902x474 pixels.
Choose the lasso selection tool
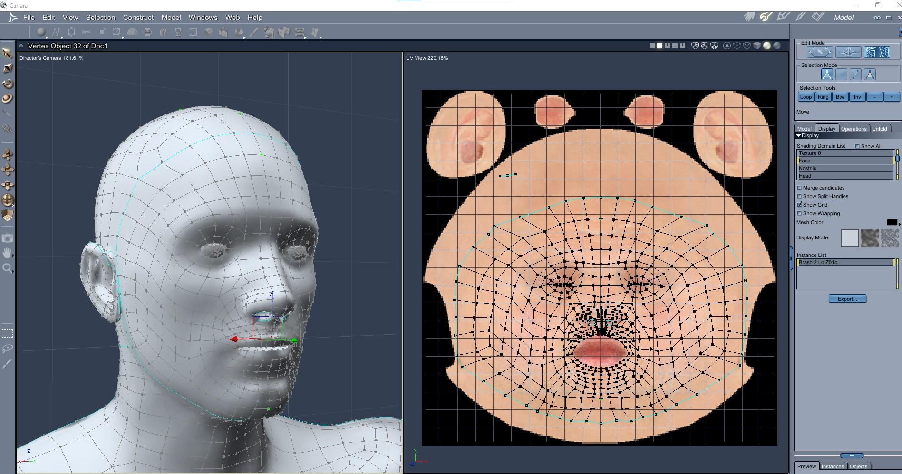7,349
